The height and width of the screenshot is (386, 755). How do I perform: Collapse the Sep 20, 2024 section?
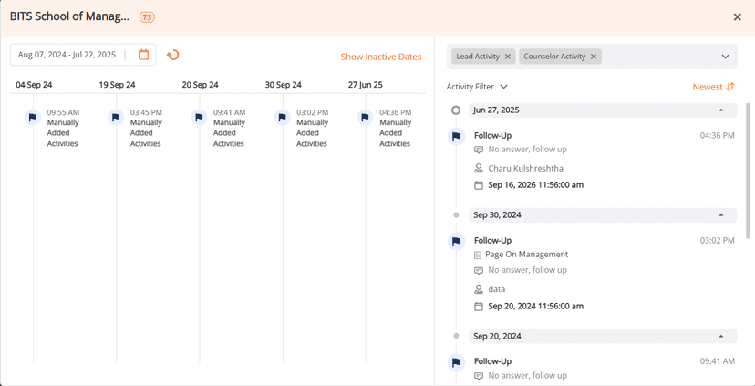721,336
